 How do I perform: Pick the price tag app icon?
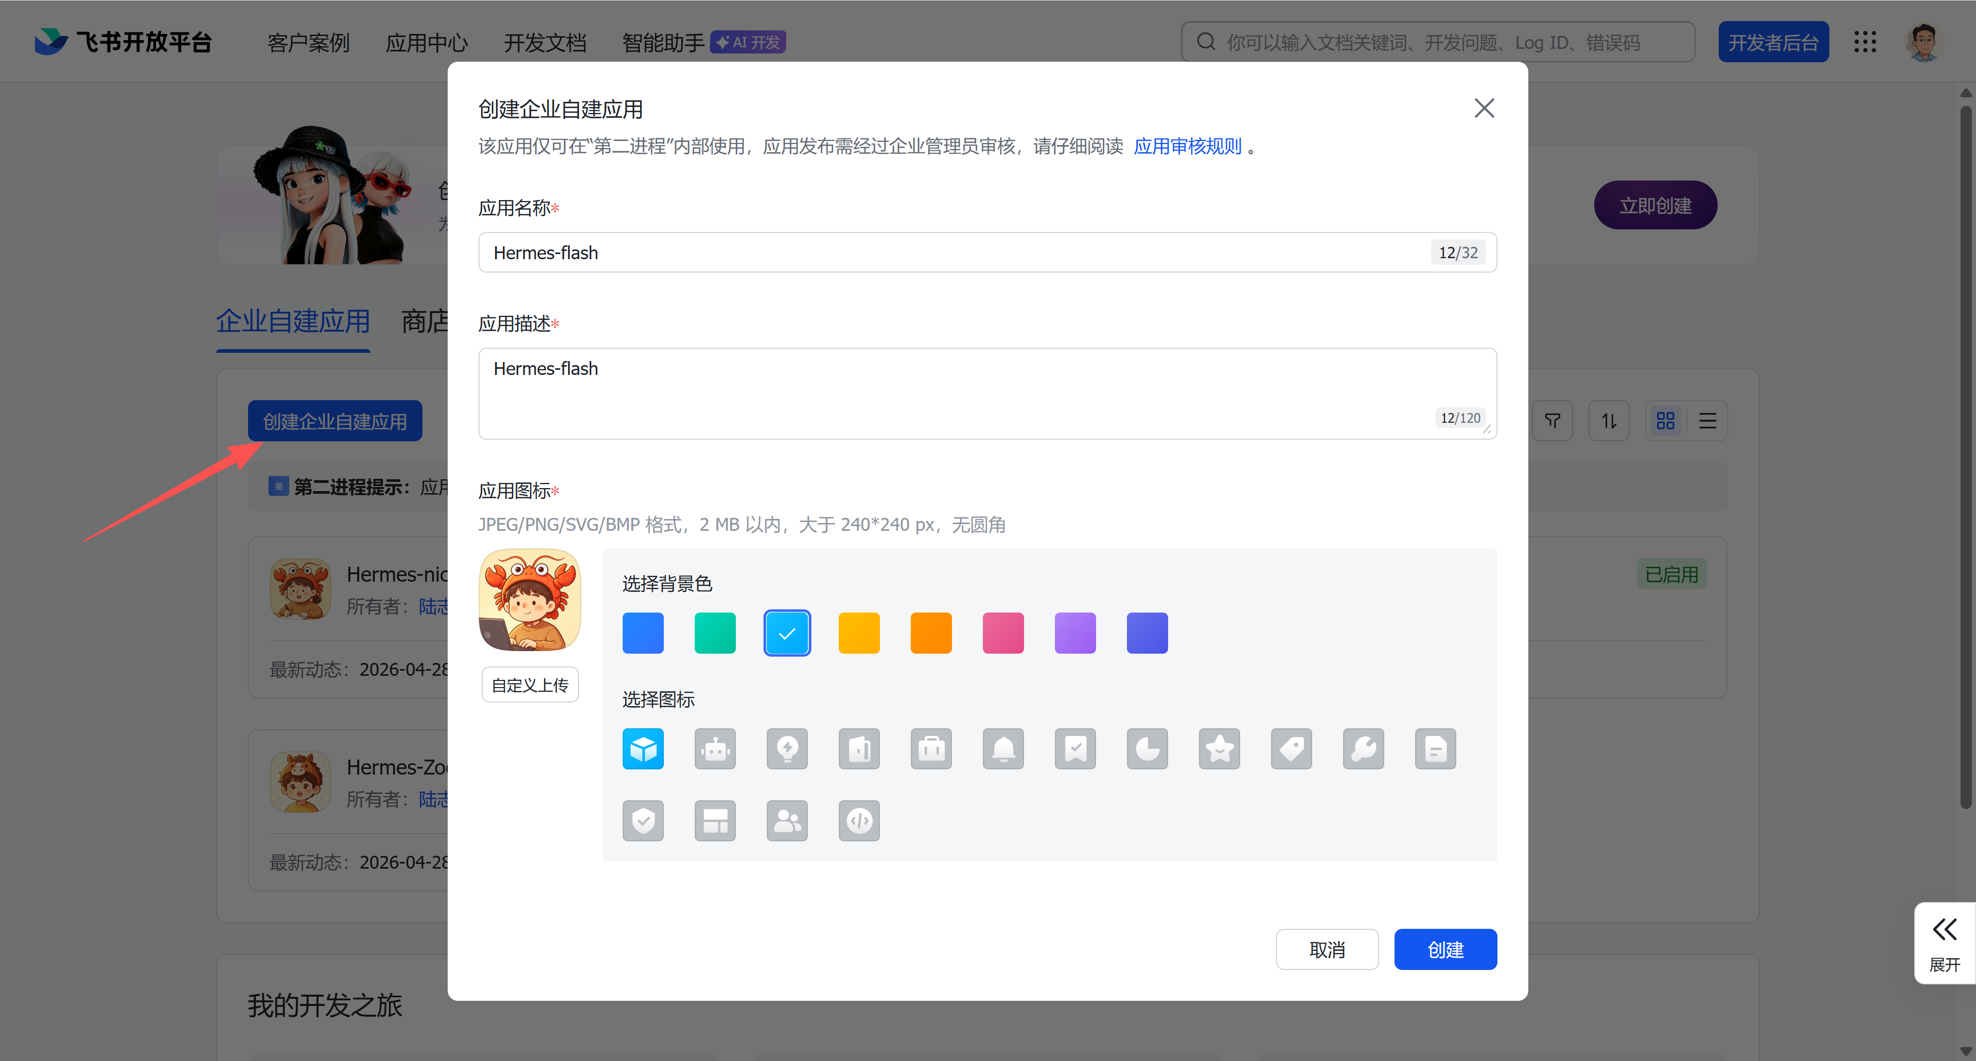click(1292, 749)
